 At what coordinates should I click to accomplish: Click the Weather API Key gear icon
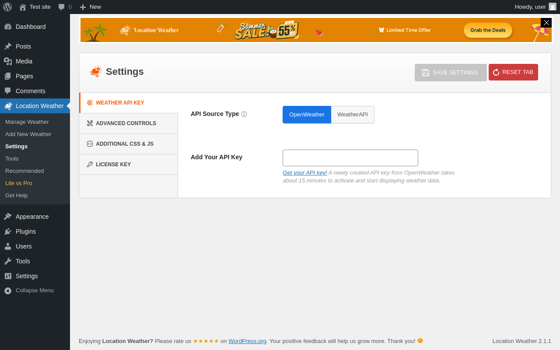[x=90, y=103]
